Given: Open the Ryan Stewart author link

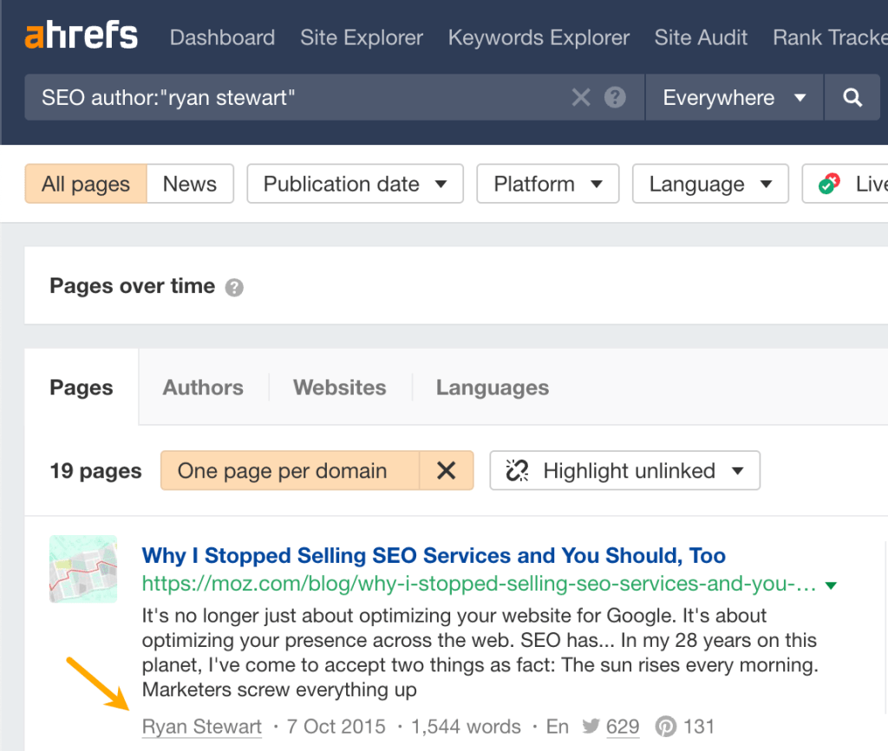Looking at the screenshot, I should pos(201,727).
